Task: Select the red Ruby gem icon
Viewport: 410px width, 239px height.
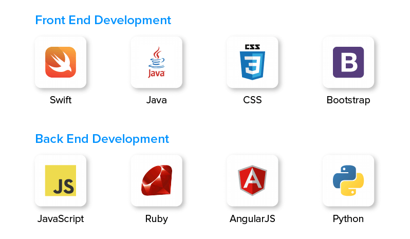Action: tap(156, 180)
